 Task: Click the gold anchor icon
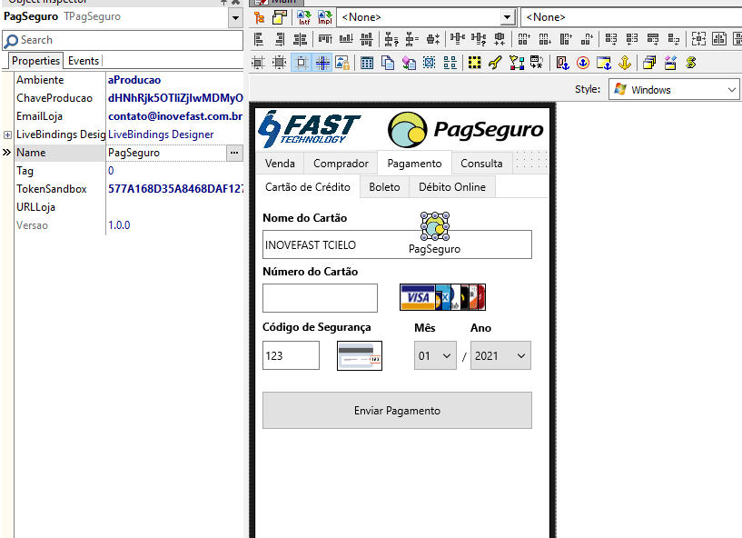[625, 63]
